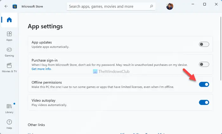Click the Purchase sign-in label
The image size is (222, 134).
click(44, 61)
